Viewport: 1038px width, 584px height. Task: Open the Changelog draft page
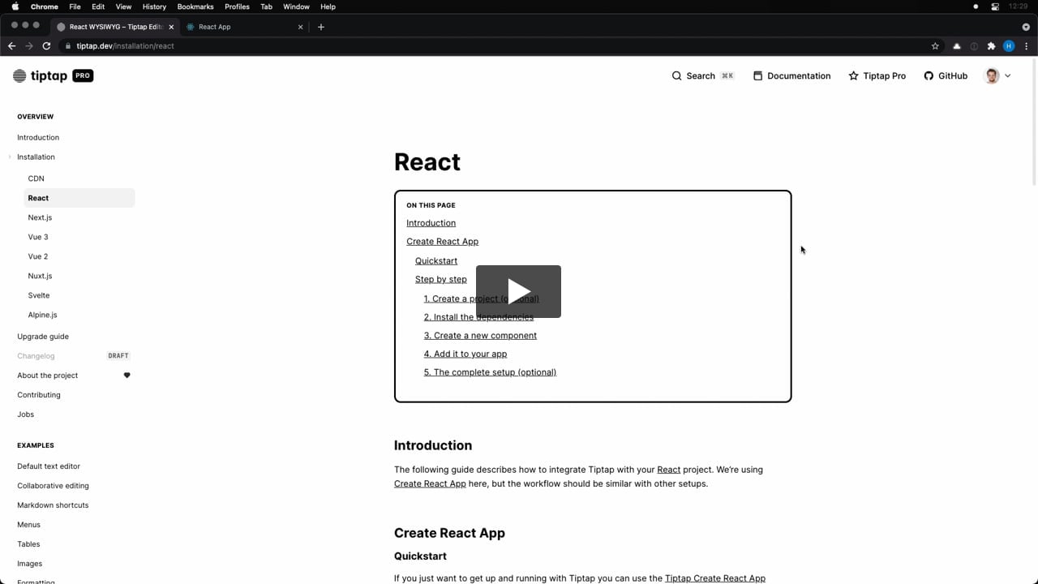(x=36, y=356)
